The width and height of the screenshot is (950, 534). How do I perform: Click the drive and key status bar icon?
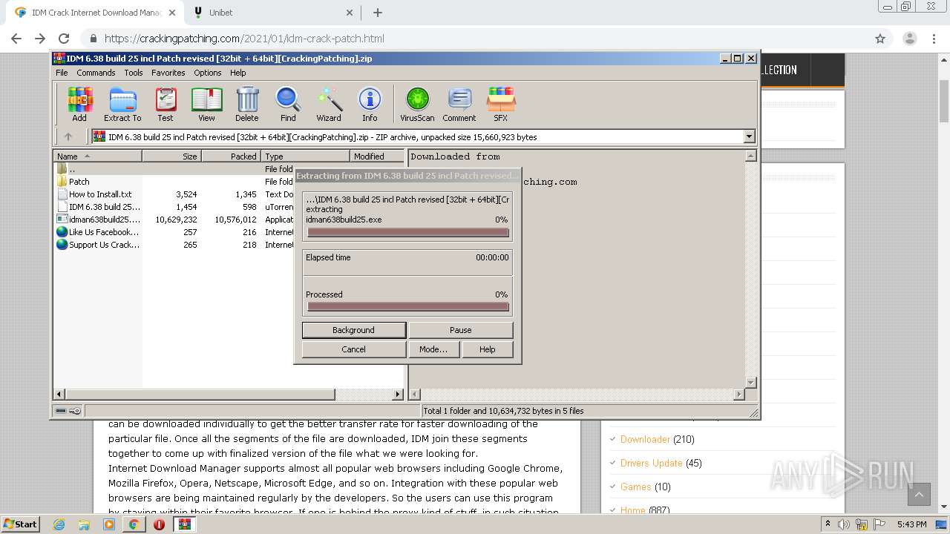[x=68, y=411]
